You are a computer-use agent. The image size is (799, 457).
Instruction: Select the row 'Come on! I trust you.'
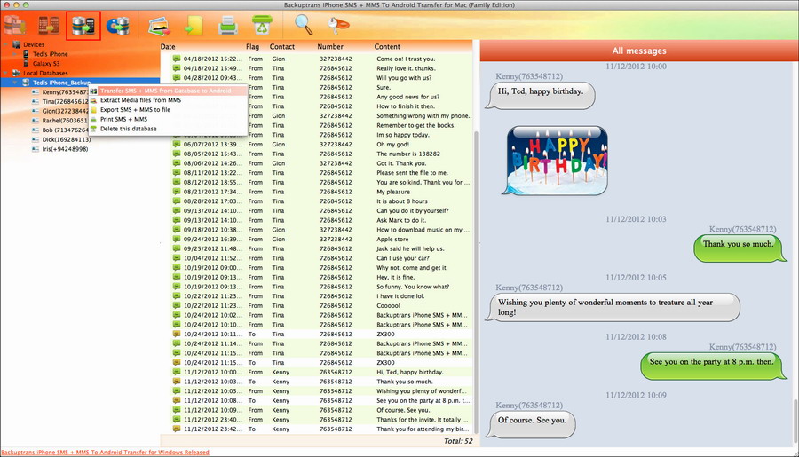[316, 59]
